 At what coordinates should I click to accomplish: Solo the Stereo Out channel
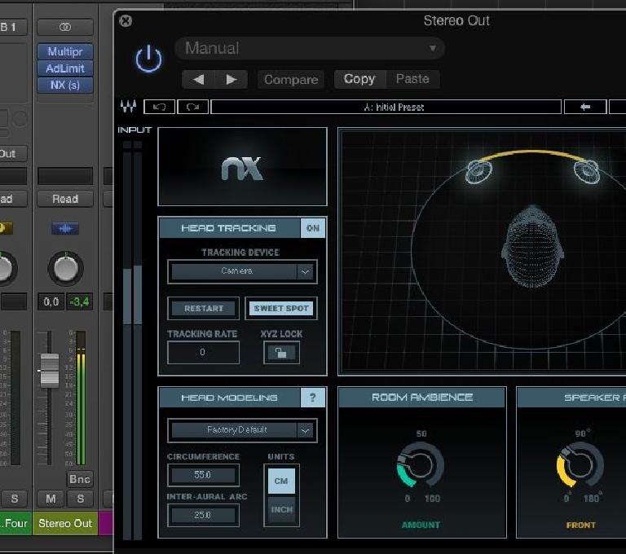click(81, 499)
